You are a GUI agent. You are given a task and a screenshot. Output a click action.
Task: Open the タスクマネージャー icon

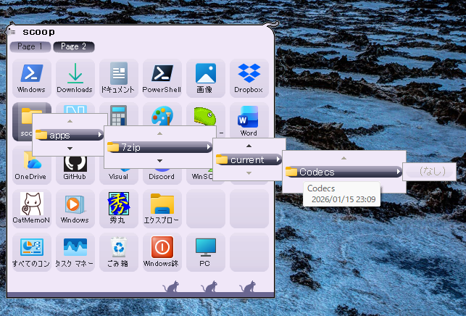[75, 251]
